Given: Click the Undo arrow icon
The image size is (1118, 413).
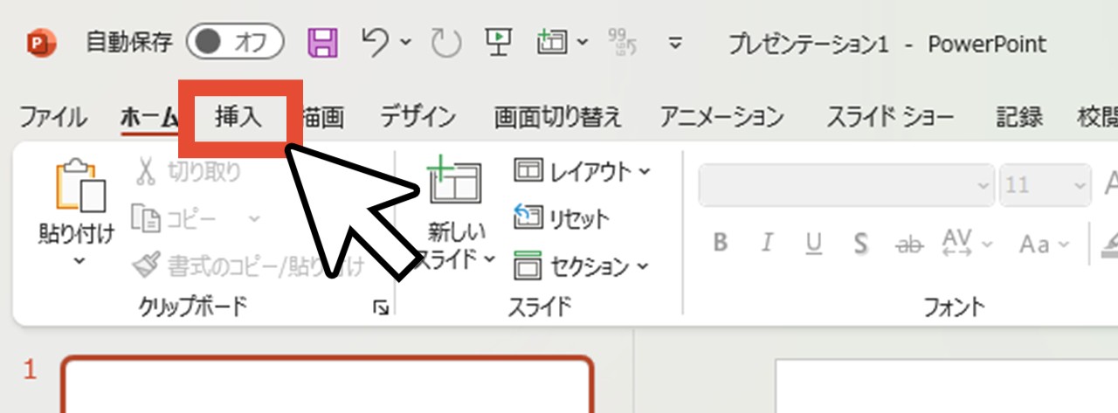Looking at the screenshot, I should 374,41.
